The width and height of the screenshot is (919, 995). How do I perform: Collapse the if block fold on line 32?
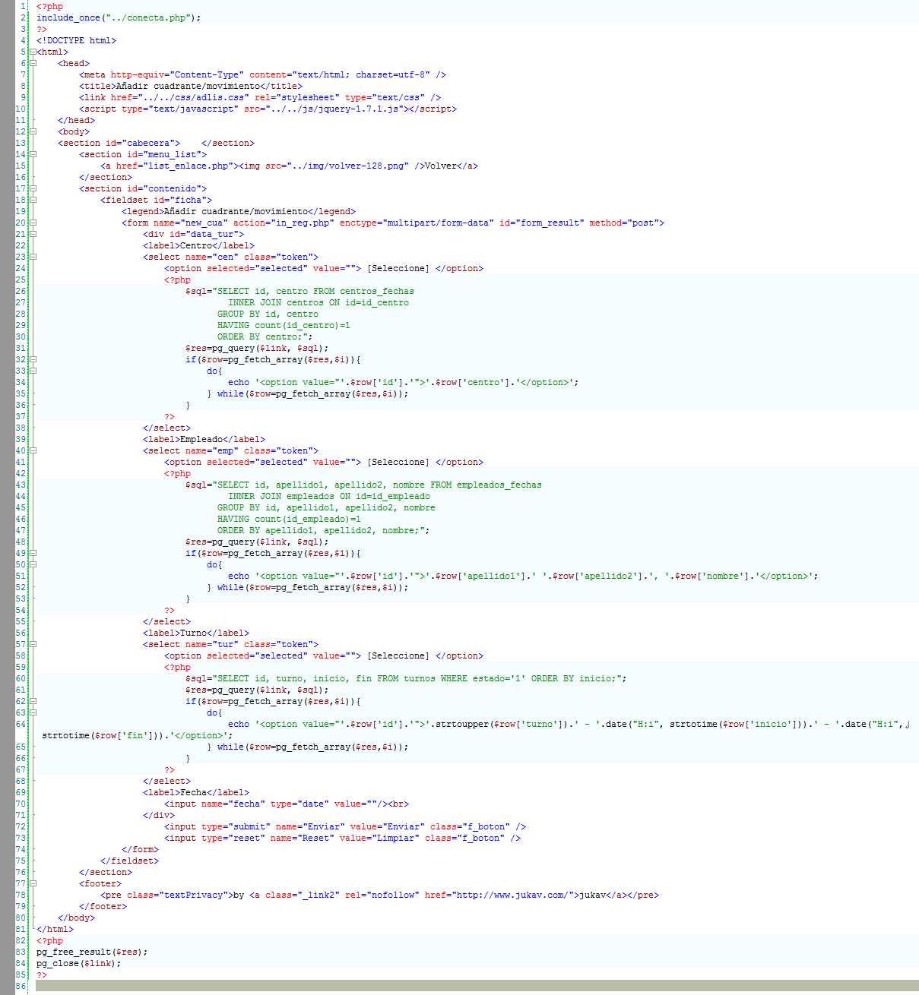(33, 359)
